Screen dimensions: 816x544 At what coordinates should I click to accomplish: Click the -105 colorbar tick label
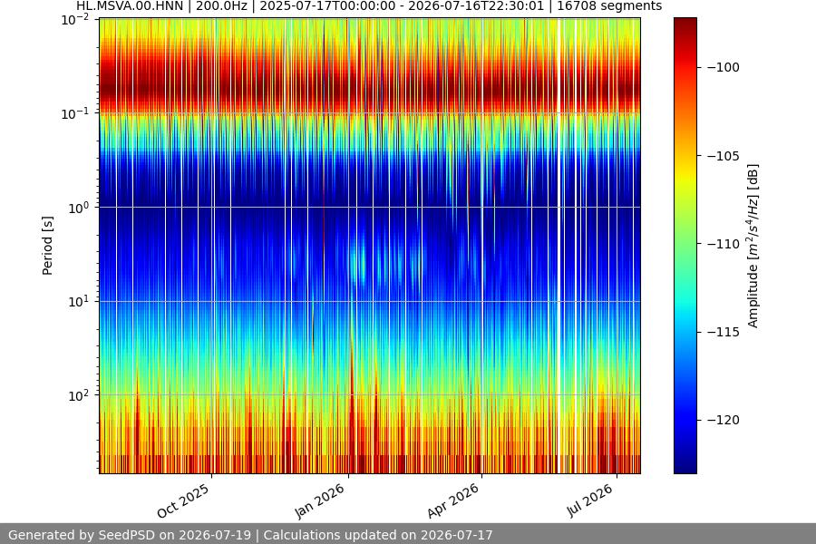coord(724,156)
